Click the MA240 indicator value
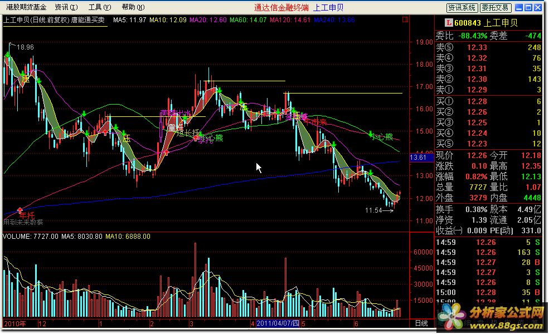The width and height of the screenshot is (549, 334). (x=334, y=20)
